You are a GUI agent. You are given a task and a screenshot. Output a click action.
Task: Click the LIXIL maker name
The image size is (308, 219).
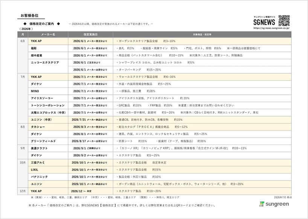pyautogui.click(x=35, y=170)
